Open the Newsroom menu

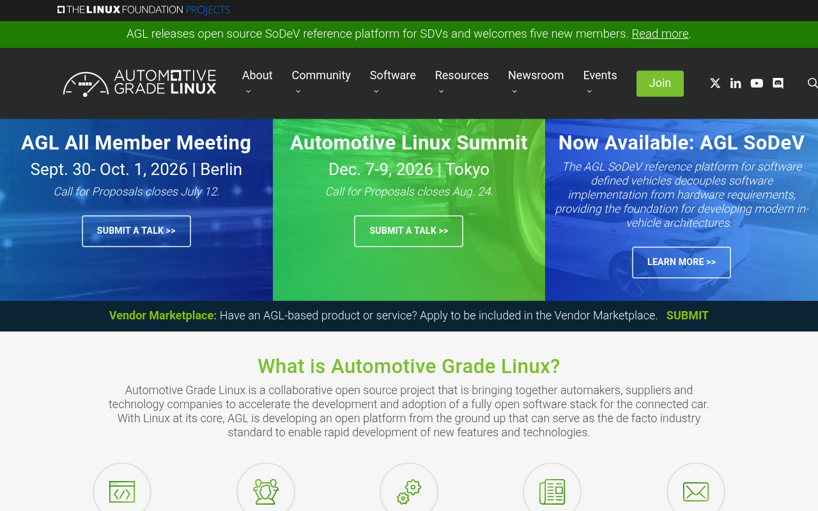click(x=536, y=75)
